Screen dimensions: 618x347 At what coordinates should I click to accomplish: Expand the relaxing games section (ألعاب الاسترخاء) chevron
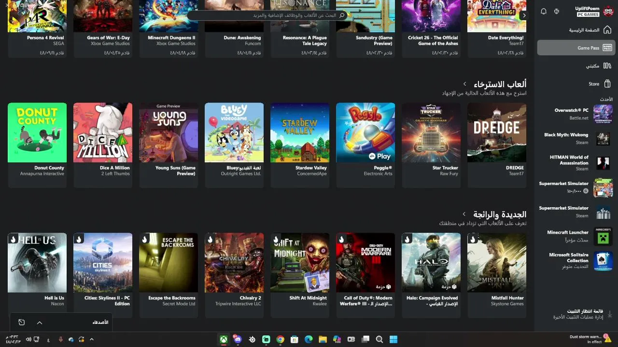point(464,84)
